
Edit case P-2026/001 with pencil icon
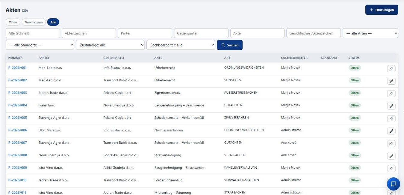(391, 69)
